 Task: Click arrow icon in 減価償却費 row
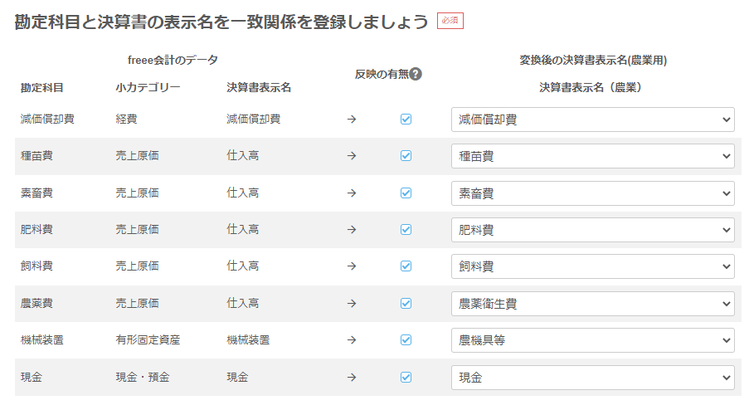(x=352, y=119)
